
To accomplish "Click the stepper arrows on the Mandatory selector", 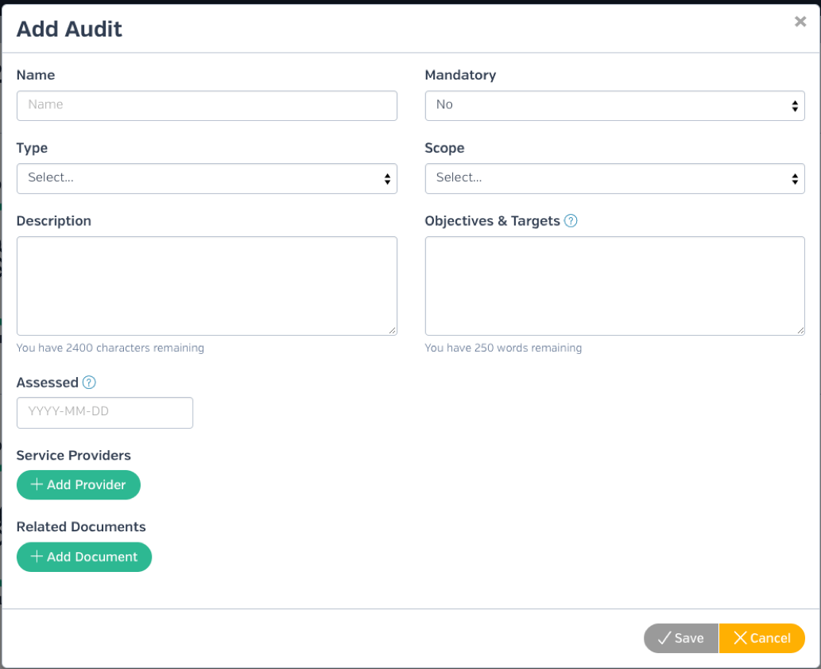I will point(794,105).
